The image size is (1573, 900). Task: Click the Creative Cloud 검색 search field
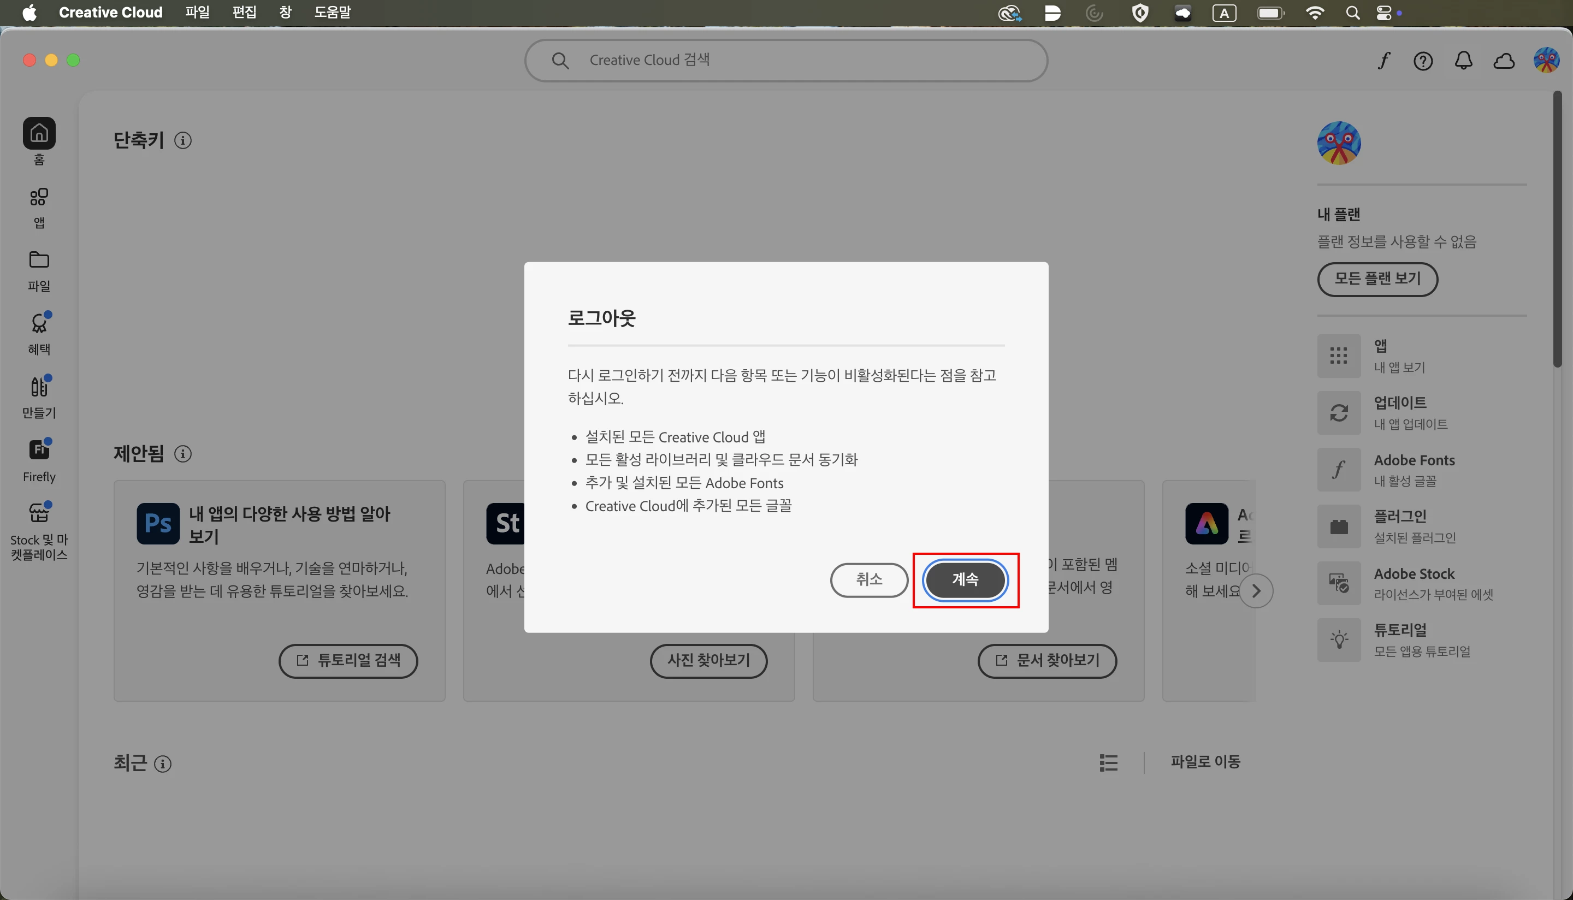785,61
